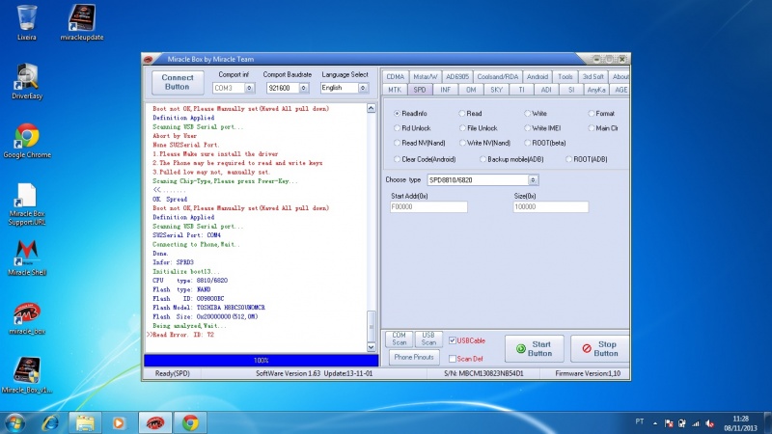This screenshot has height=434, width=772.
Task: Open the Lixeira recycle bin desktop icon
Action: 27,21
